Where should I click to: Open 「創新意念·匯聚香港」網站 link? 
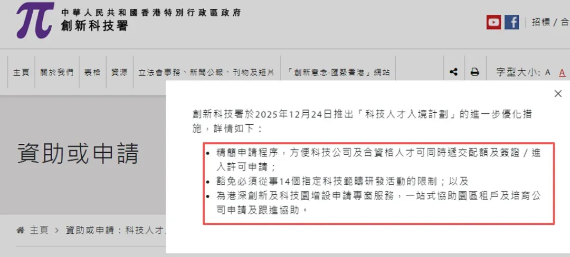(x=338, y=72)
